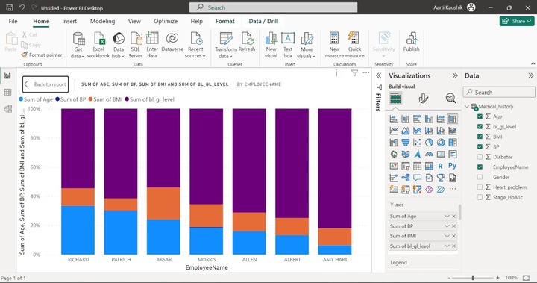This screenshot has height=283, width=537.
Task: Select the 100% stacked bar chart visual
Action: [441, 119]
